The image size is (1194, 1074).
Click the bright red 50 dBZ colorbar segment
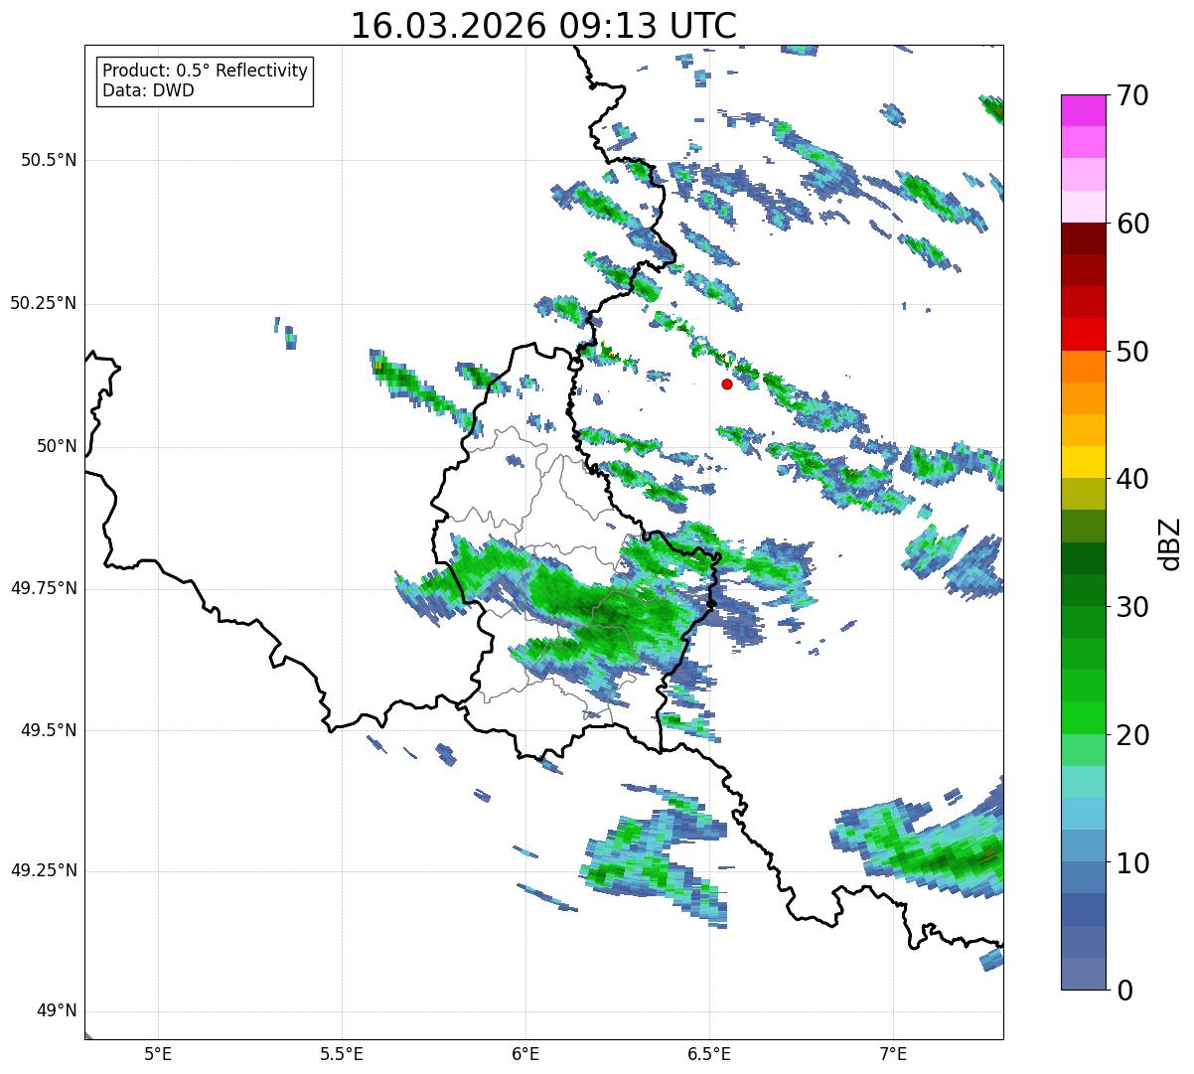tap(1083, 334)
